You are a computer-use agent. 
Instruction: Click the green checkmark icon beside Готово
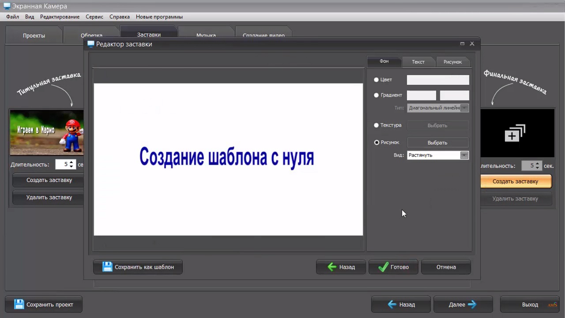383,267
